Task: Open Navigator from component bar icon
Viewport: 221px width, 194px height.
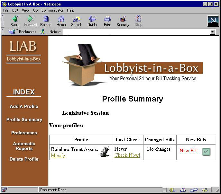Action: pyautogui.click(x=172, y=190)
